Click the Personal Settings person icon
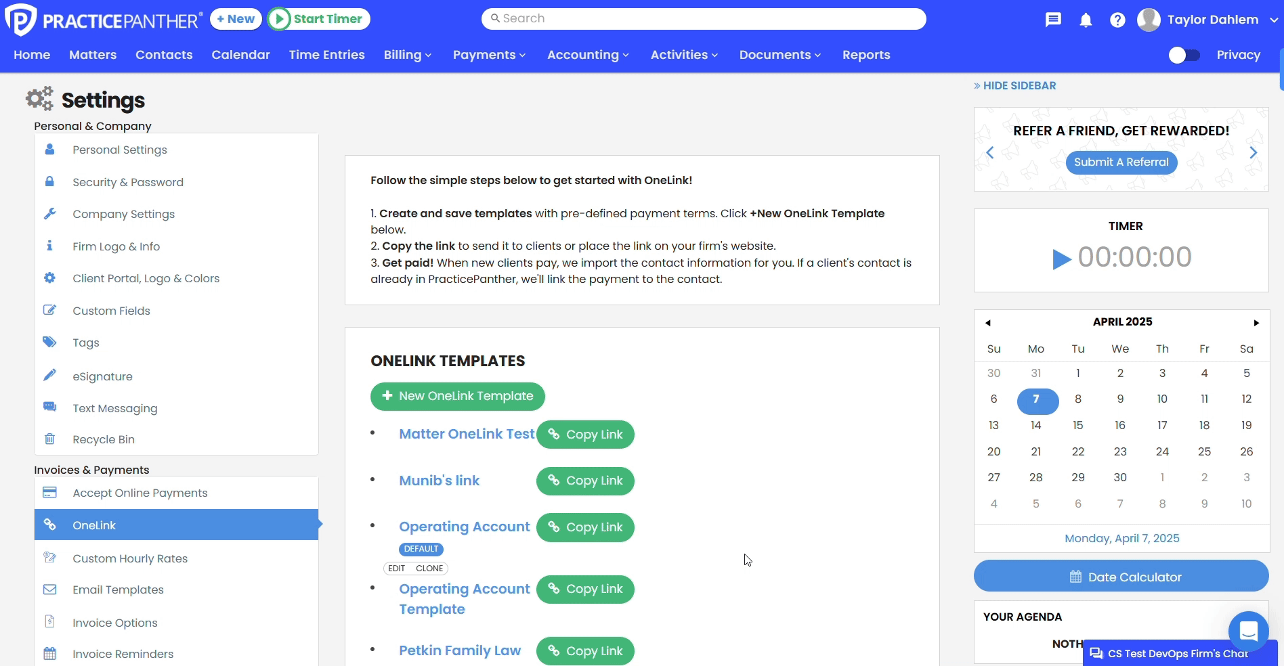1284x666 pixels. tap(49, 150)
